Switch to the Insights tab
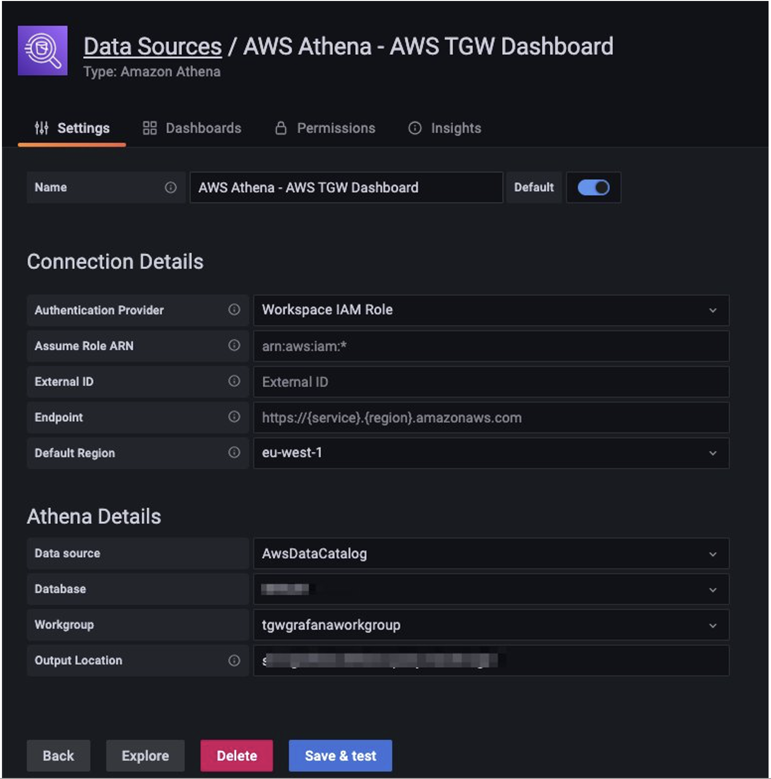The image size is (771, 779). click(445, 128)
